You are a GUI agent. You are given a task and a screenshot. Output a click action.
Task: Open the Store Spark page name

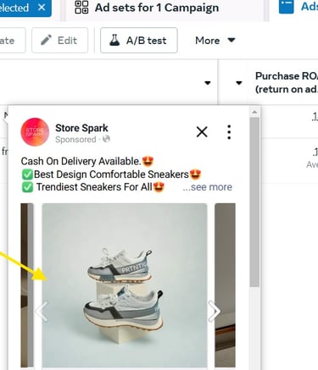(81, 128)
